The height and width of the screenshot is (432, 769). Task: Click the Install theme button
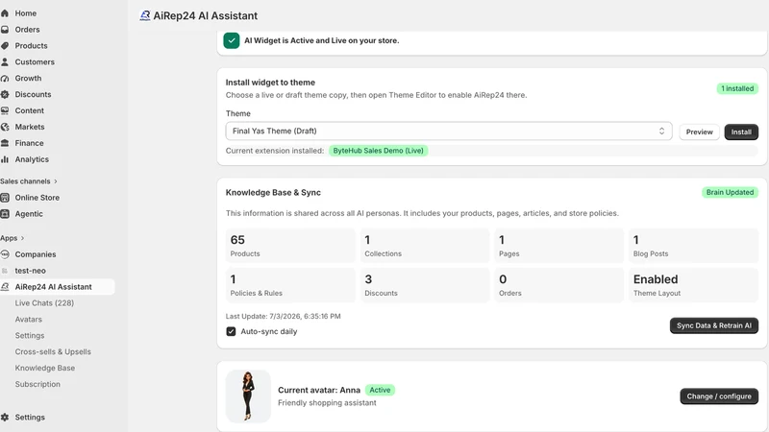pos(741,132)
